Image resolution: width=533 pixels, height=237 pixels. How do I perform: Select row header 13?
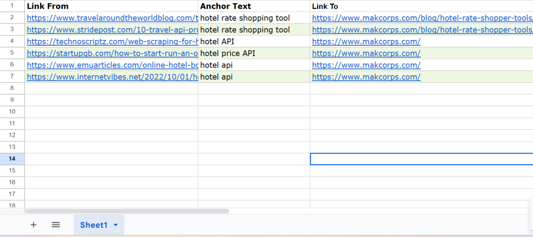[x=12, y=147]
